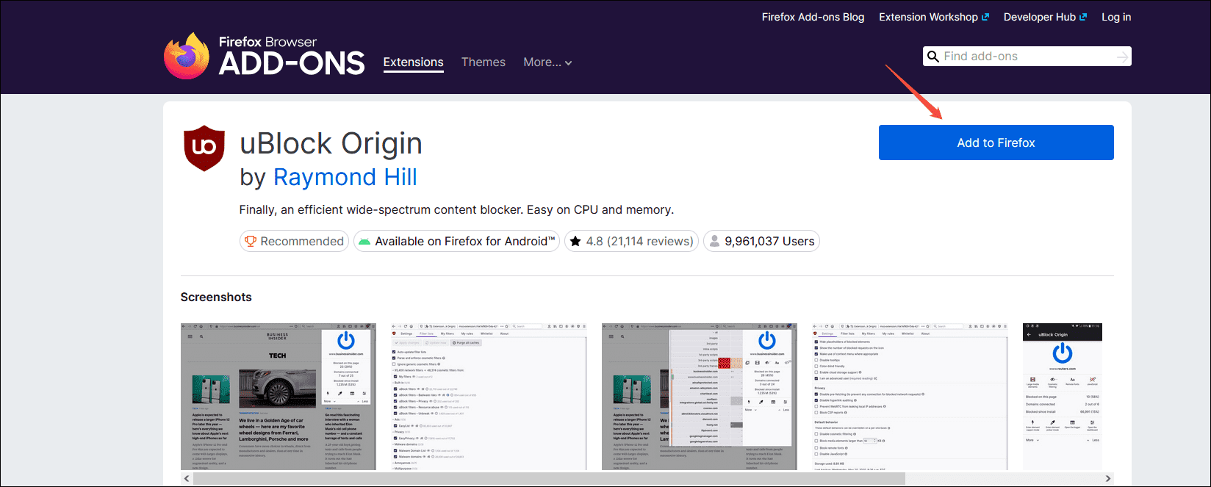1211x487 pixels.
Task: Click the content blocker description text
Action: pyautogui.click(x=456, y=209)
